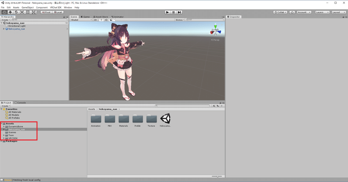
Task: Toggle scene effects image icon
Action: (111, 20)
